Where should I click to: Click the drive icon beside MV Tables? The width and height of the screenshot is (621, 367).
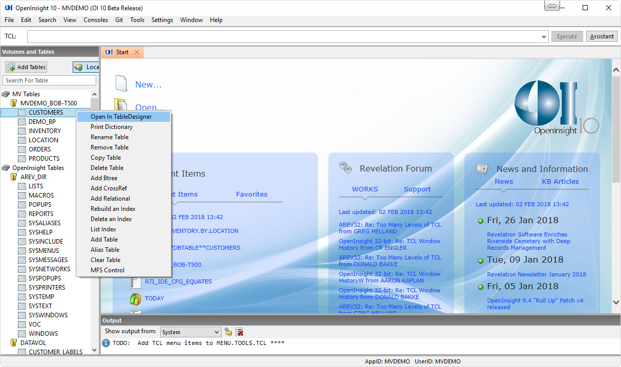tap(6, 94)
